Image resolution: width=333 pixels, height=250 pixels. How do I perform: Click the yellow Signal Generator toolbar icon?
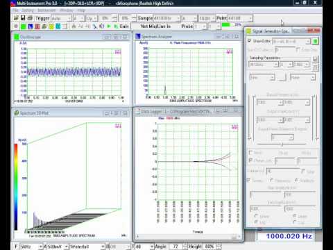[51, 26]
